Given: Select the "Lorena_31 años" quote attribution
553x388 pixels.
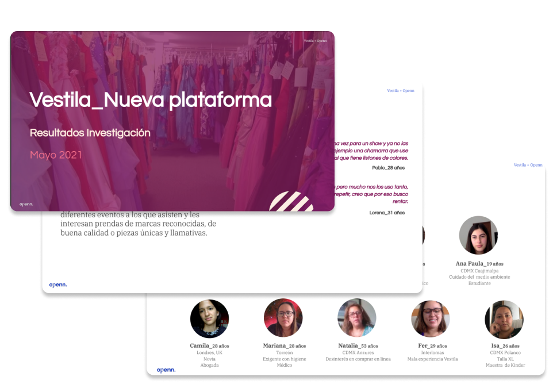Looking at the screenshot, I should (x=387, y=213).
